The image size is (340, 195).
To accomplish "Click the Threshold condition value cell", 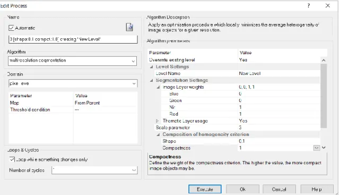I will pyautogui.click(x=106, y=109).
